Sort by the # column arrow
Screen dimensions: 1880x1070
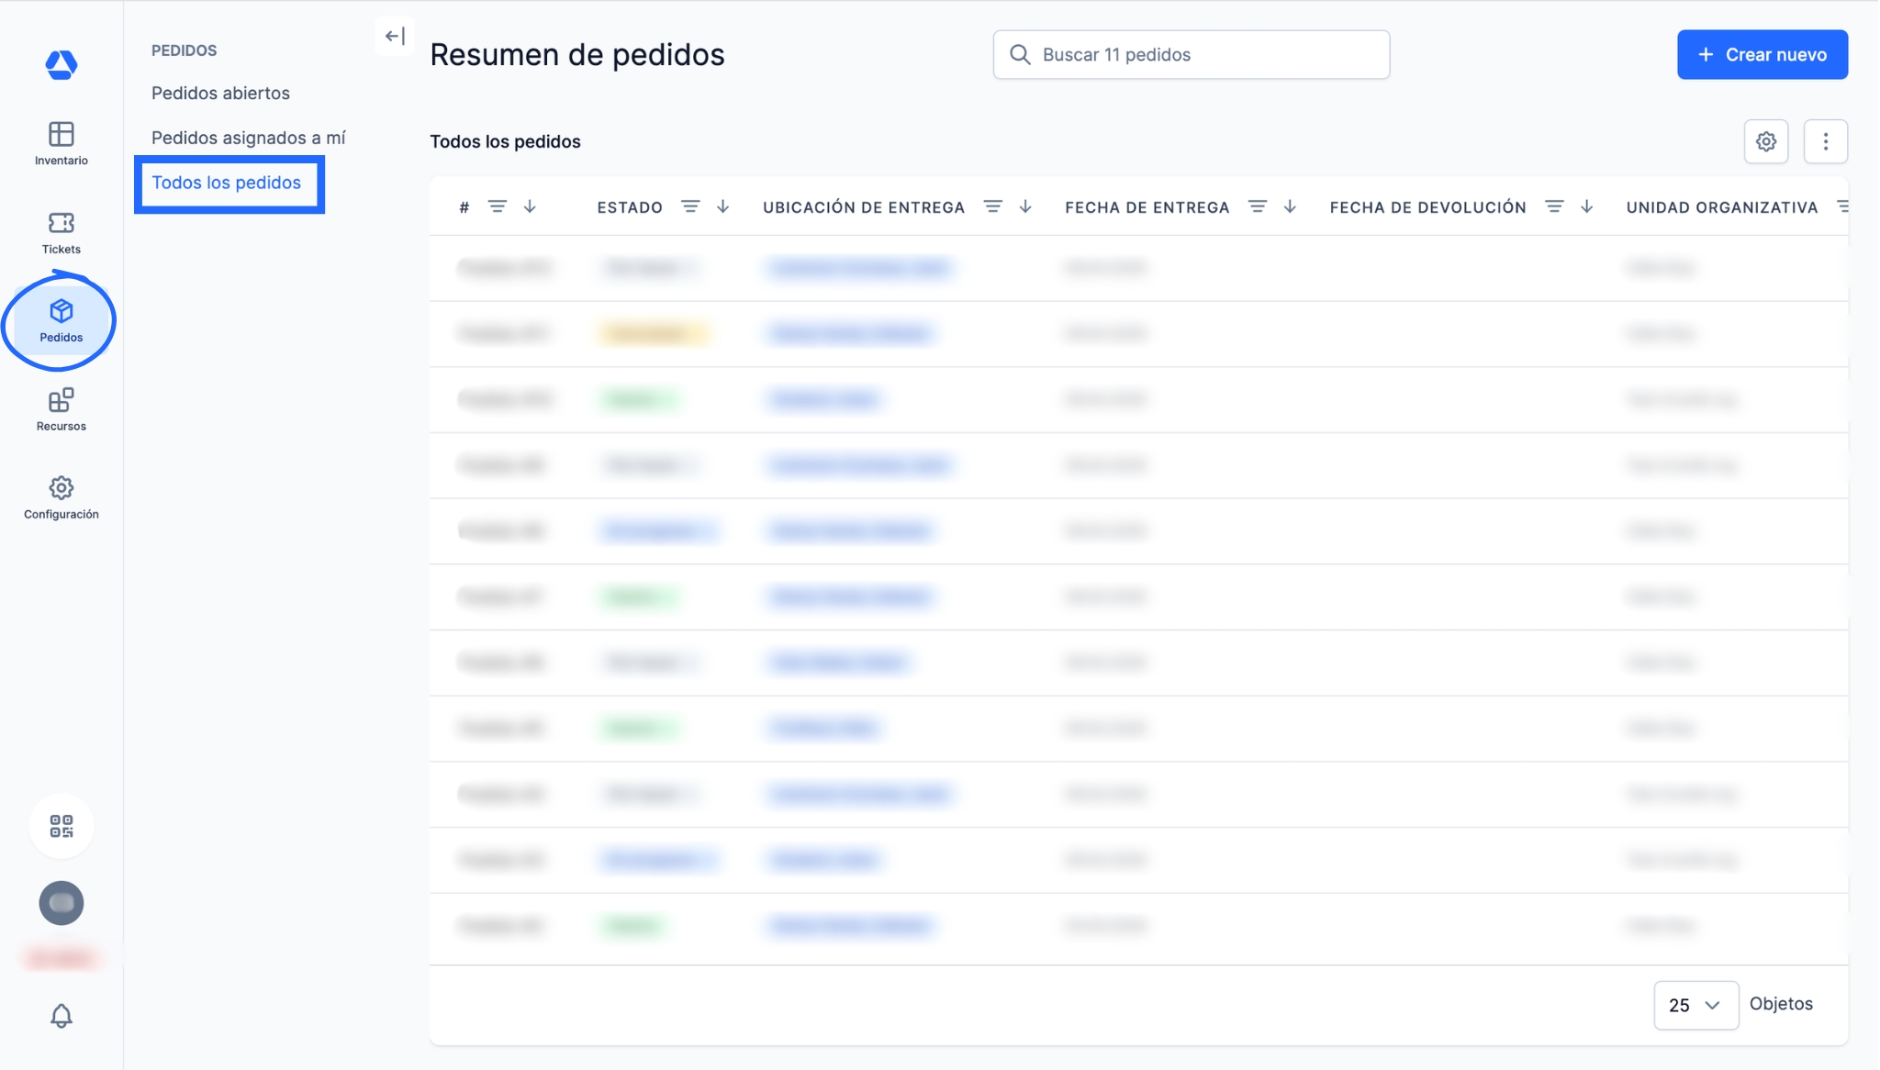pos(530,207)
